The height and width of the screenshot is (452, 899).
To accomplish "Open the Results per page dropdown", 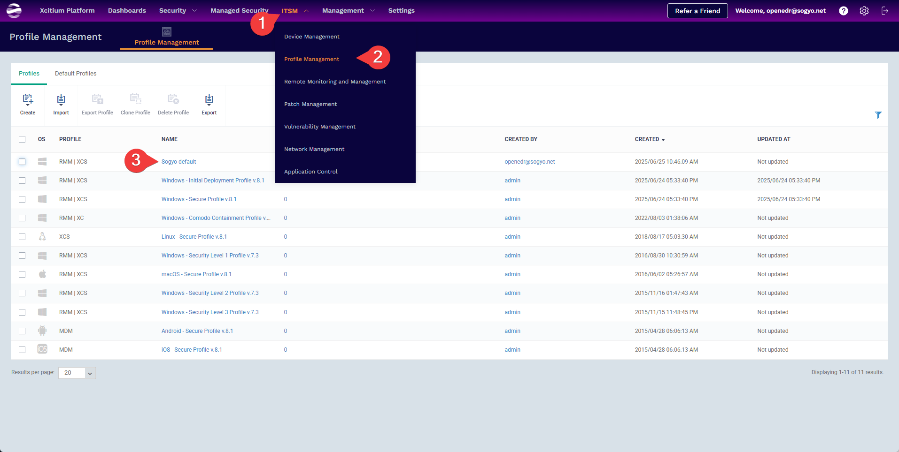I will (77, 373).
